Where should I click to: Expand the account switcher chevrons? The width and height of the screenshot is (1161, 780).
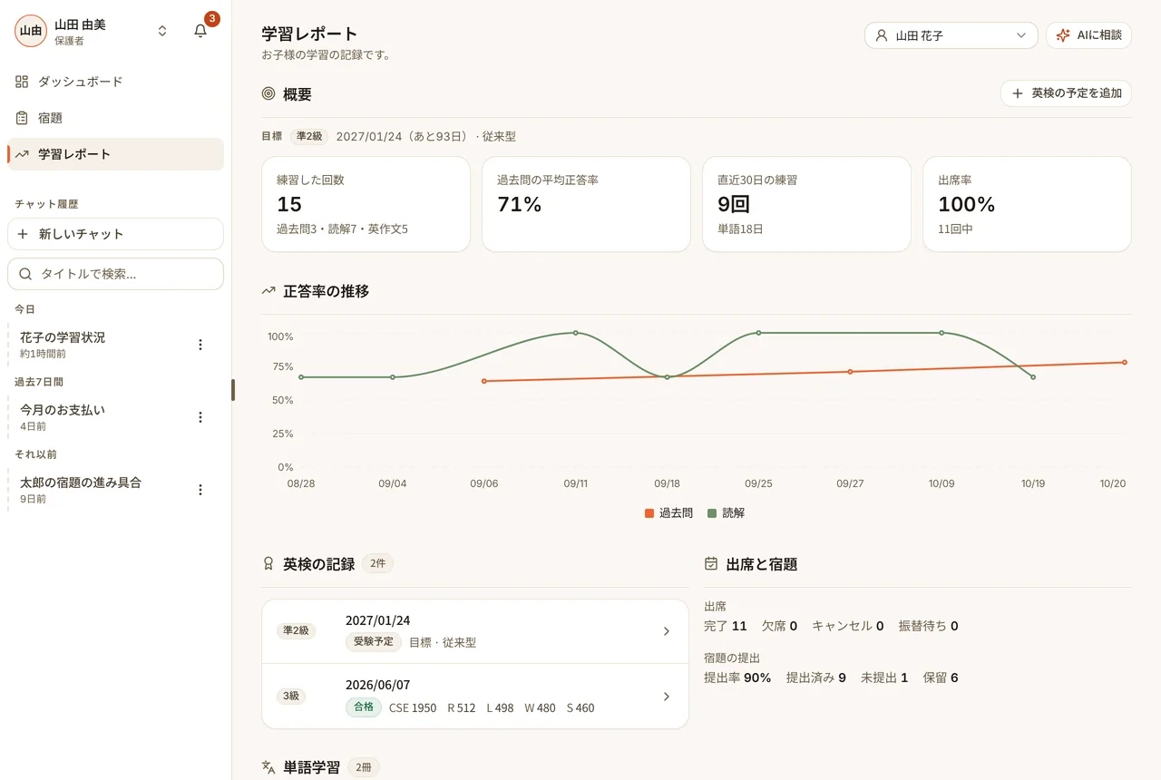click(162, 31)
